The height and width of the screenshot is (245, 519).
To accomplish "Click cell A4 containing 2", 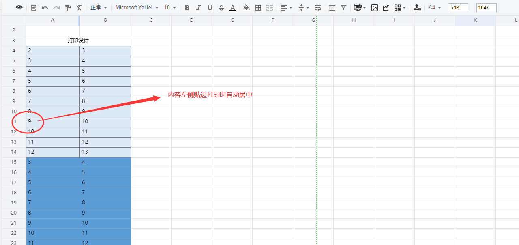I will pos(53,51).
